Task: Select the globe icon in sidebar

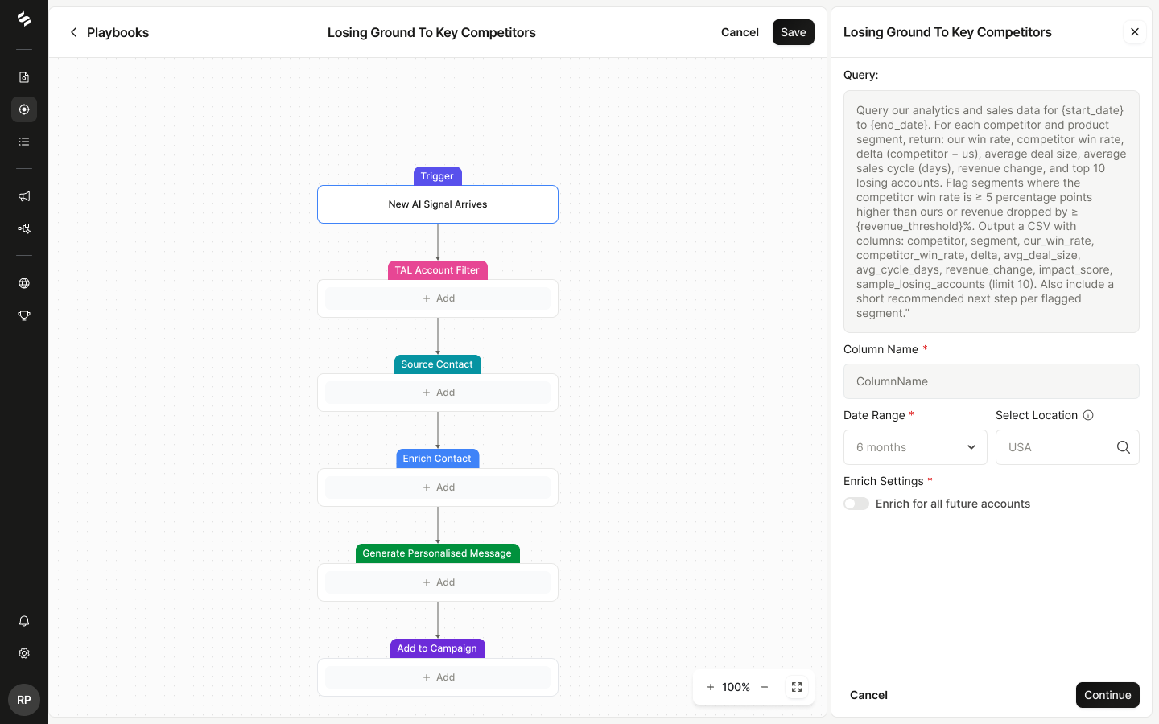Action: click(23, 283)
